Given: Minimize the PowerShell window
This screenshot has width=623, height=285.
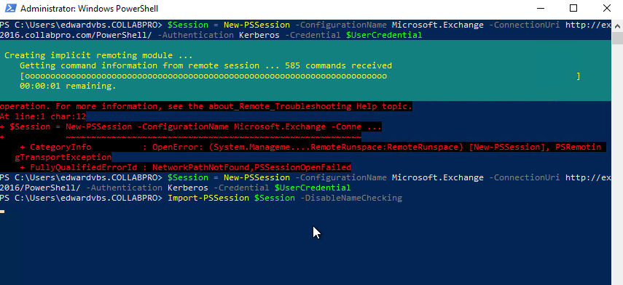Looking at the screenshot, I should coord(541,8).
